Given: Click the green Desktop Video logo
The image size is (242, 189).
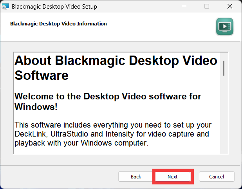Looking at the screenshot, I should 224,27.
